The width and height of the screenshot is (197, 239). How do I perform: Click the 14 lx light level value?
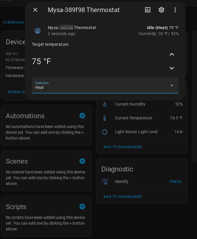pyautogui.click(x=178, y=132)
